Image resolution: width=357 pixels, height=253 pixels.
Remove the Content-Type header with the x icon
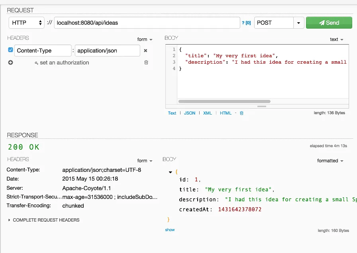(145, 51)
